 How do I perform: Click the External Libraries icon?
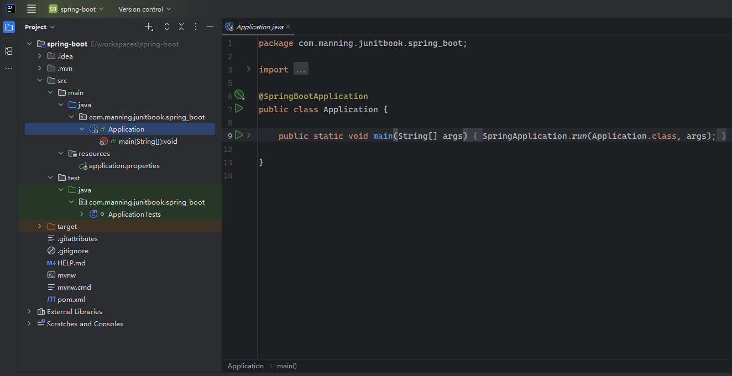tap(41, 311)
